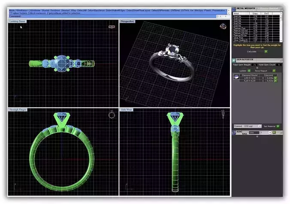Click the Gem Reporter panel icon
The width and height of the screenshot is (290, 204).
coord(234,60)
